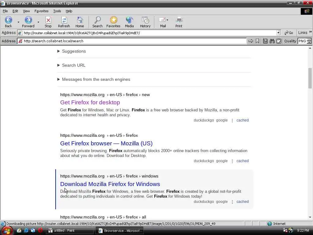This screenshot has width=313, height=235.
Task: Switch to Browservice taskbar button
Action: pos(120,231)
